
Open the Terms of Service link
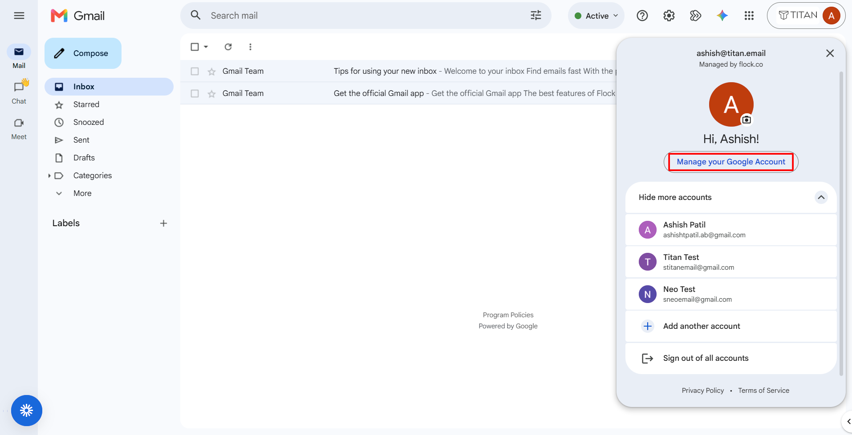763,391
